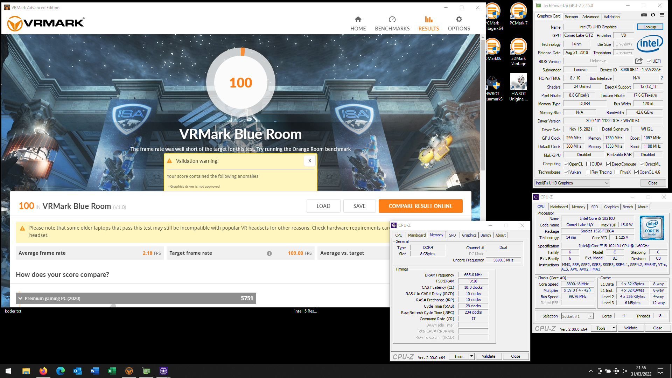Open HWBOT Unigine desktop shortcut
This screenshot has width=672, height=378.
click(x=518, y=87)
